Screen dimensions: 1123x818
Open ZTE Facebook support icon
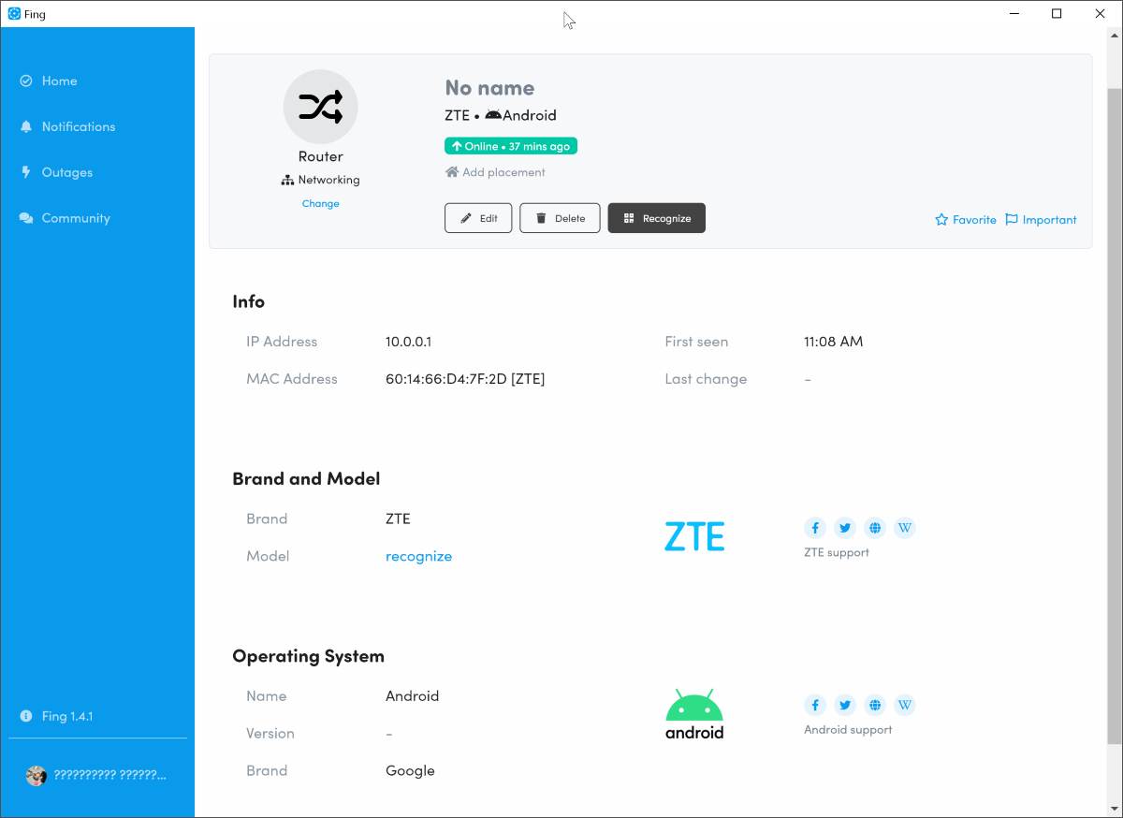[x=815, y=528]
